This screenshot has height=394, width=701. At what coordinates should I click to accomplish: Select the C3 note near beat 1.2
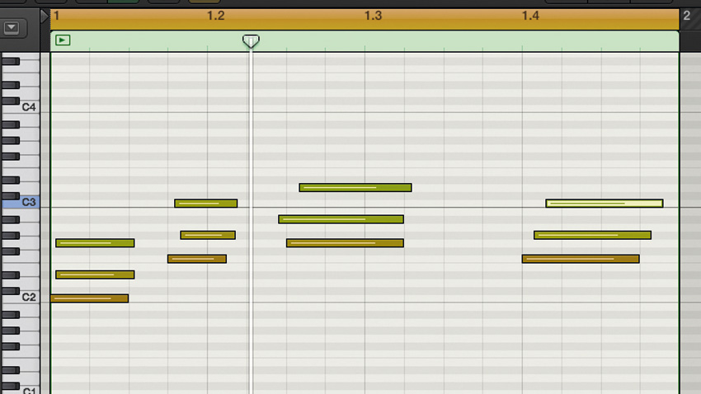pyautogui.click(x=205, y=204)
